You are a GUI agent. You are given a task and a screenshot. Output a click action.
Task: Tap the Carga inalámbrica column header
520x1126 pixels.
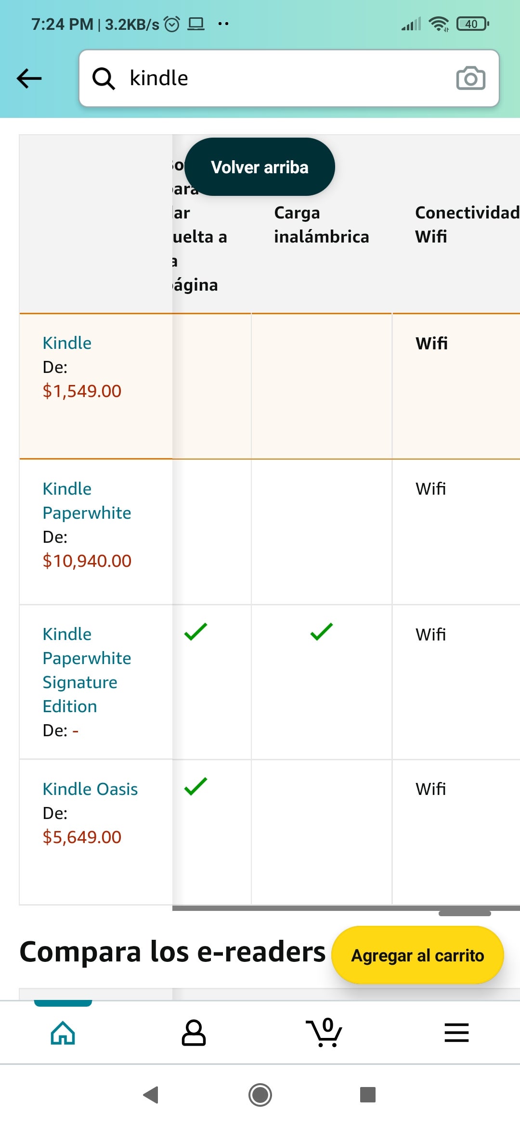pos(321,225)
